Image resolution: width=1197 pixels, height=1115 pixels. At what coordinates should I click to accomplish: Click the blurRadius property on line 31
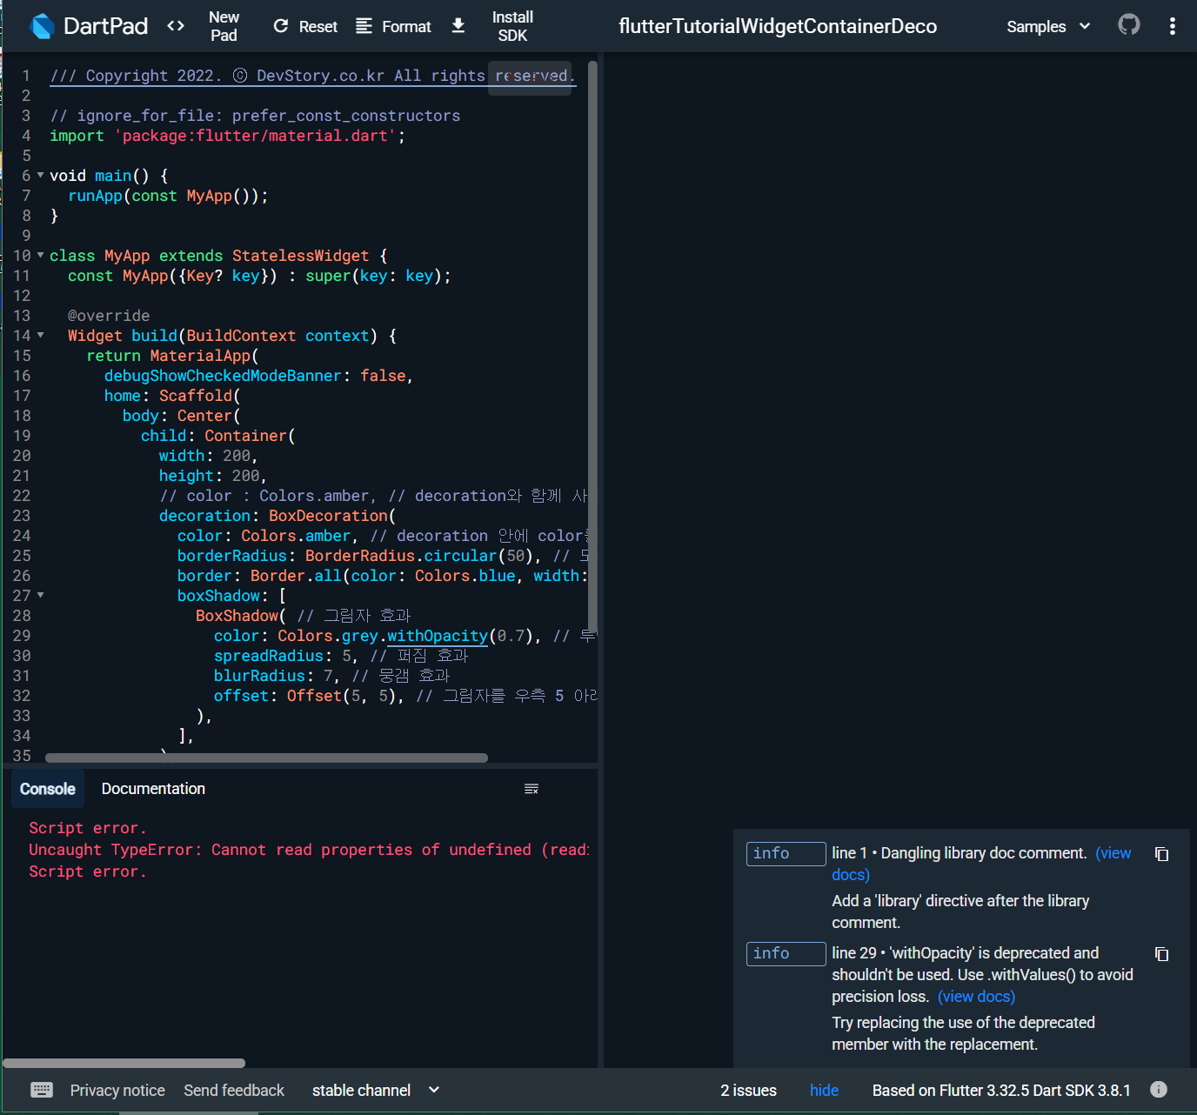click(259, 676)
